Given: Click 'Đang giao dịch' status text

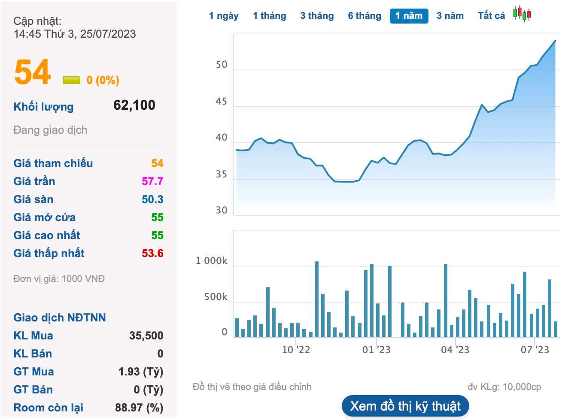Looking at the screenshot, I should click(x=50, y=130).
